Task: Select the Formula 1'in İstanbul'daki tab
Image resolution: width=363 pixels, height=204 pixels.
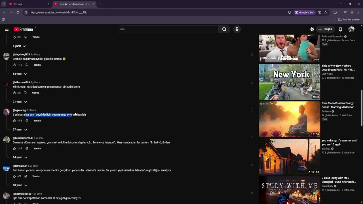Action: point(74,4)
